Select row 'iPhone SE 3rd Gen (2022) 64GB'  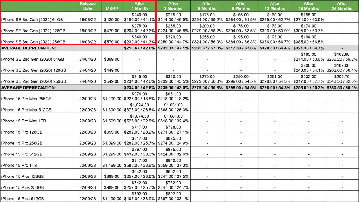179,17
